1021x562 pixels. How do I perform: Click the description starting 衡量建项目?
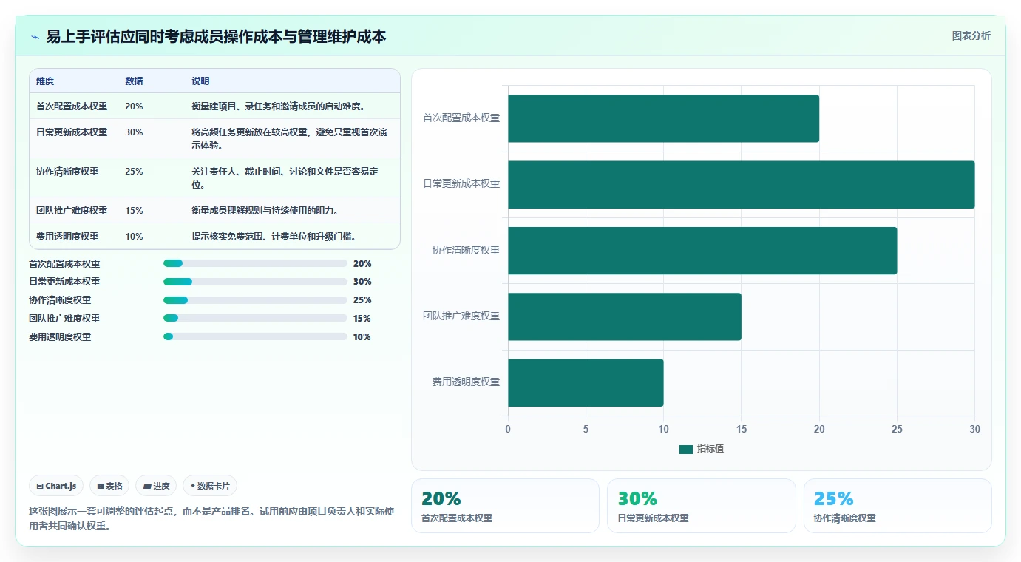(278, 106)
